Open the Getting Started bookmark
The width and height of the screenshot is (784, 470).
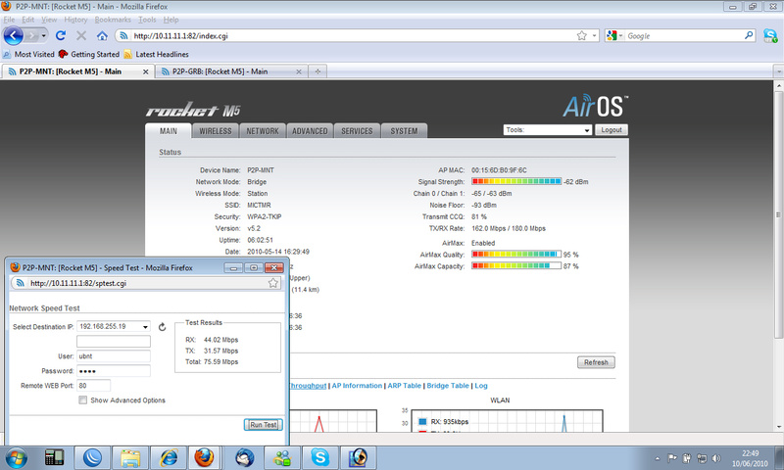[x=89, y=54]
